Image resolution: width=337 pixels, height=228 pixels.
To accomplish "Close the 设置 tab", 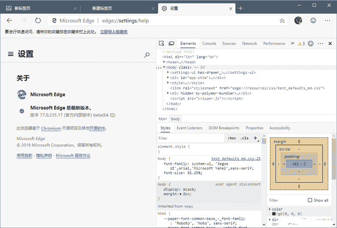I will 231,9.
